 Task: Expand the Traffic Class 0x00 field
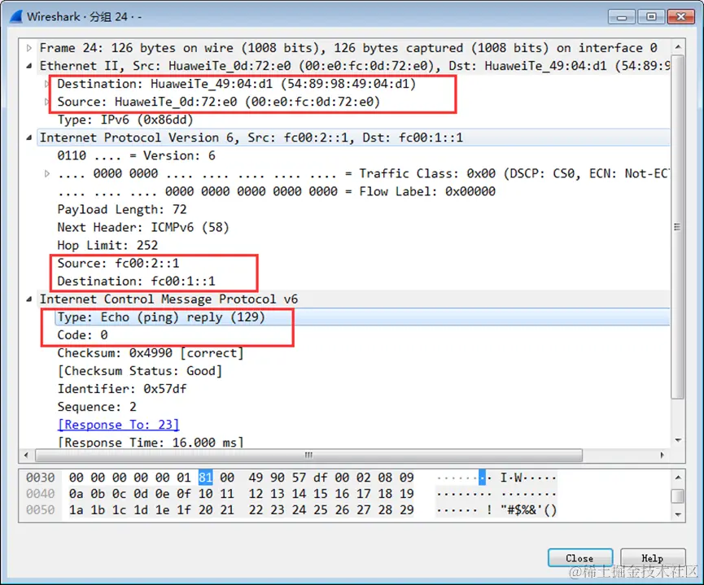point(46,174)
